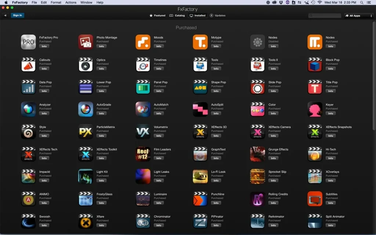Screen dimensions: 376x235
Task: Open the Optics lens icon
Action: coord(86,65)
